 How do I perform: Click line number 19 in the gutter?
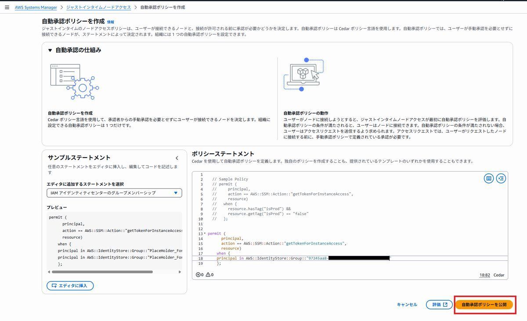point(200,263)
